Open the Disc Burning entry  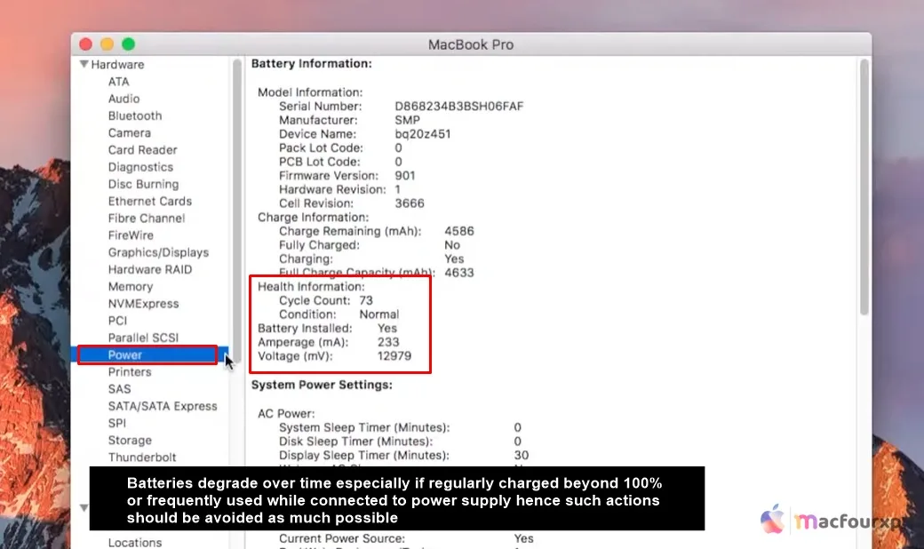coord(143,185)
